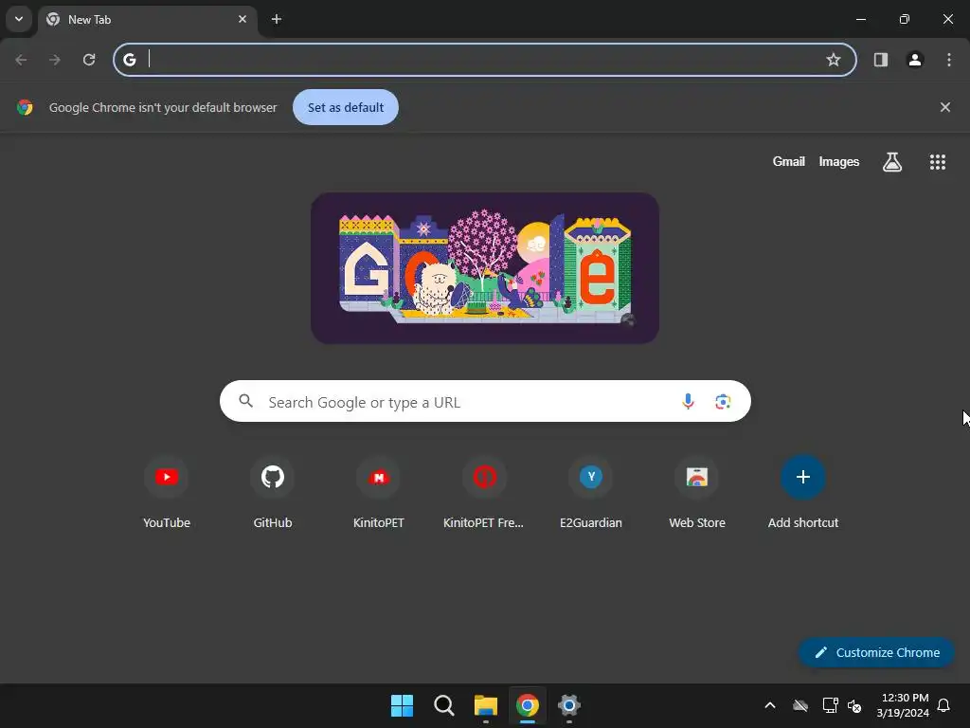Click Set as default button
Image resolution: width=970 pixels, height=728 pixels.
[x=346, y=107]
